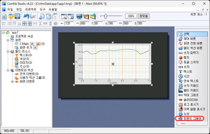Click the Undo arrow in the toolbar

coord(26,16)
